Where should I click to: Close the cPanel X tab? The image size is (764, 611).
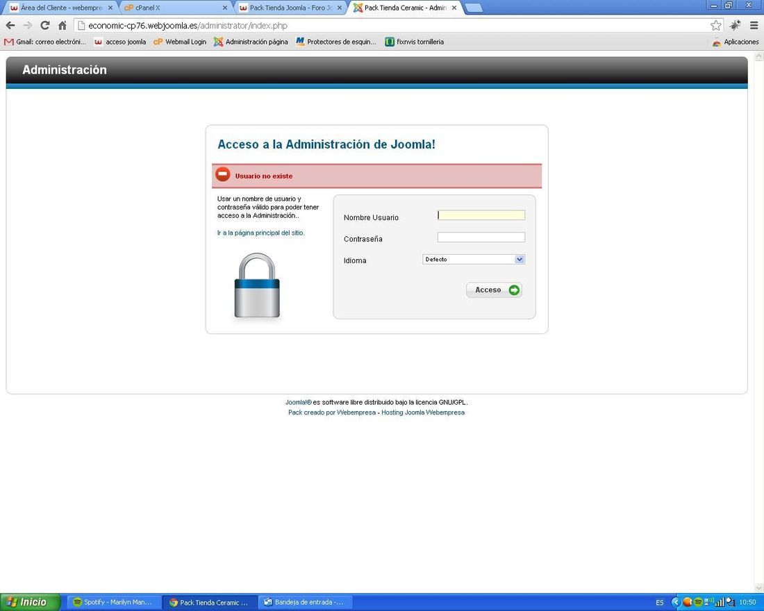(224, 8)
